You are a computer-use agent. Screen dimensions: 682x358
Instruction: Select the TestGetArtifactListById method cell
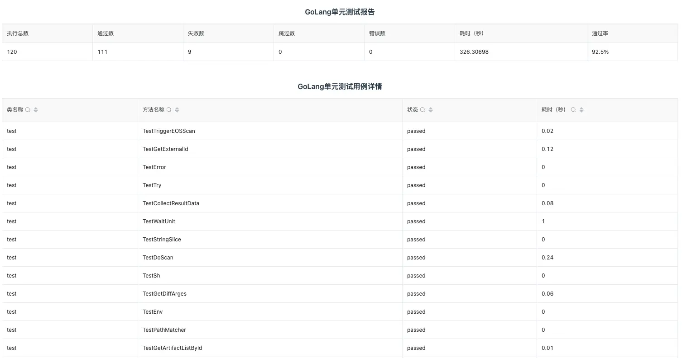[x=270, y=348]
